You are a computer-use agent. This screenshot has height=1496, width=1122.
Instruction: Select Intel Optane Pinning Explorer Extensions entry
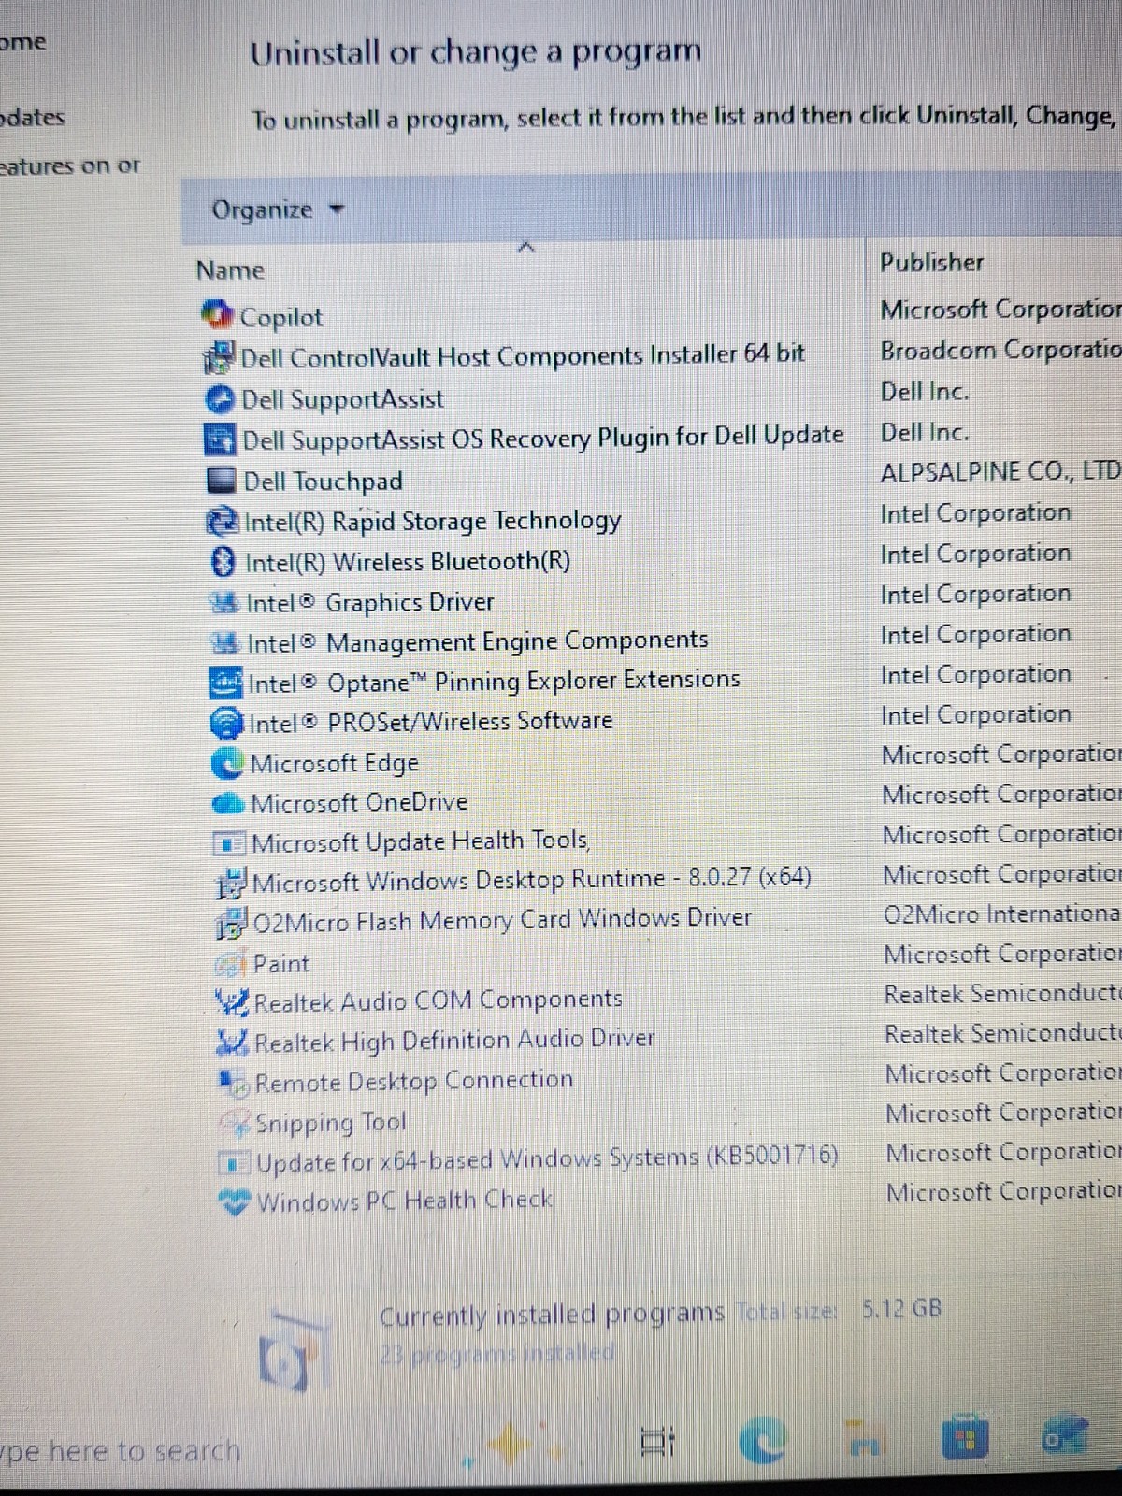[494, 682]
